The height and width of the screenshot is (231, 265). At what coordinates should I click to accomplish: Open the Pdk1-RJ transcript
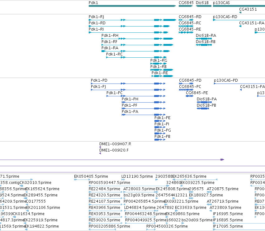point(132,20)
